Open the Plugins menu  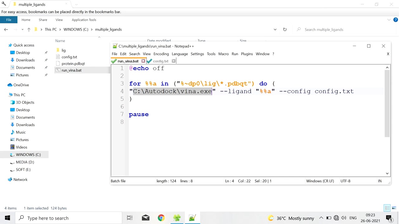pyautogui.click(x=247, y=54)
